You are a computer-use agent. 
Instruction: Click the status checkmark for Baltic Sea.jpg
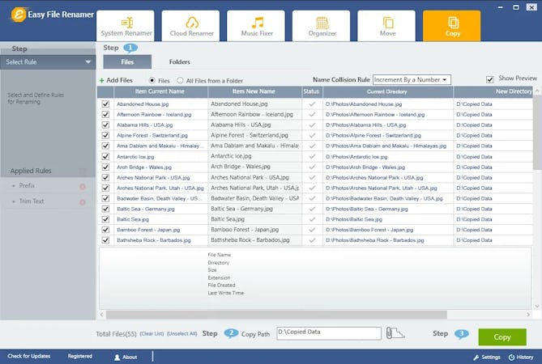click(312, 219)
